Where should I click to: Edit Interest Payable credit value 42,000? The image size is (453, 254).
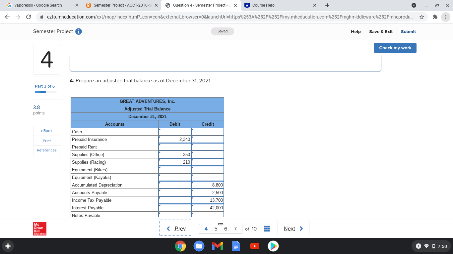coord(208,208)
